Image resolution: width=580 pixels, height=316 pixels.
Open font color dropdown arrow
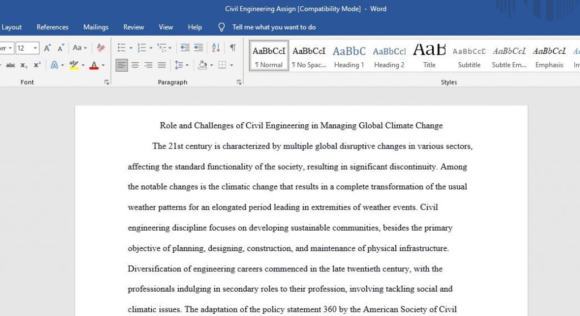point(103,66)
